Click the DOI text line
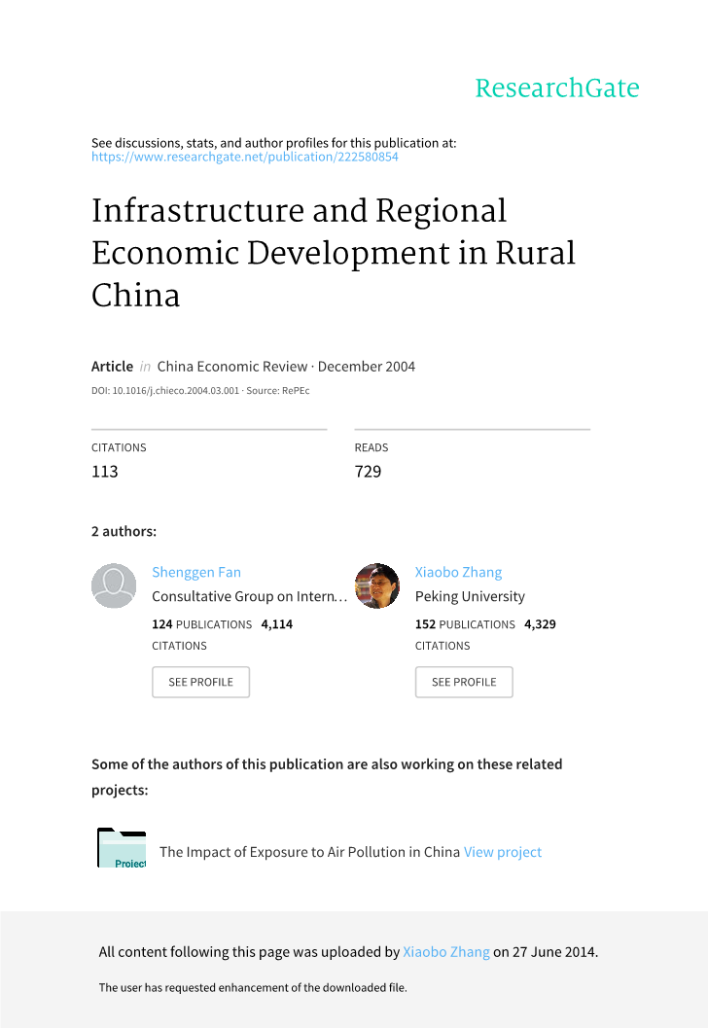The image size is (708, 1028). click(x=200, y=391)
